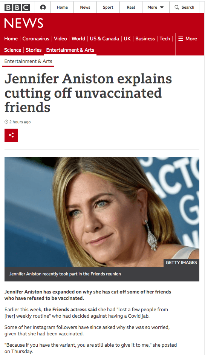Open the US & Canada section
Viewport: 205px width, 355px height.
(x=104, y=39)
